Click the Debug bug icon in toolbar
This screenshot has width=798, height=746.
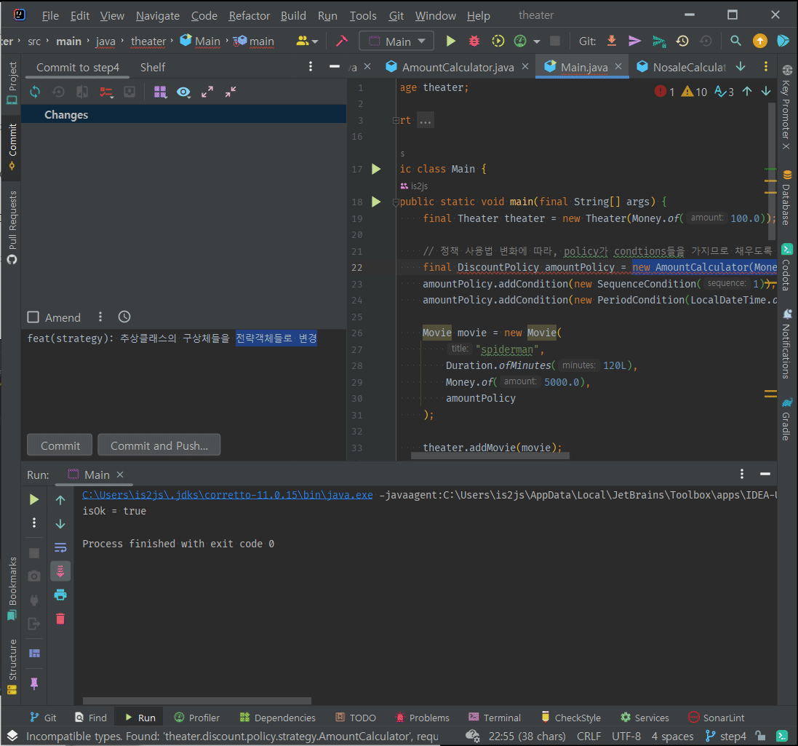[474, 41]
